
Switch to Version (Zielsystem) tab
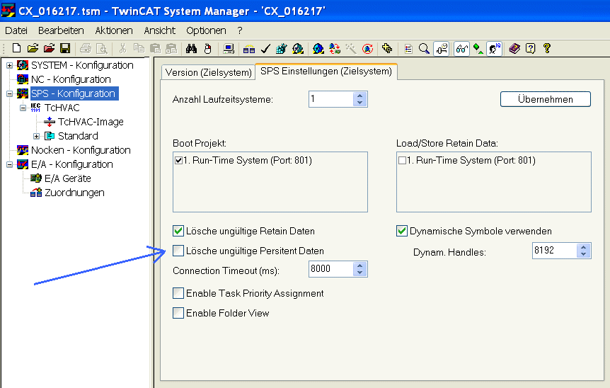click(209, 72)
